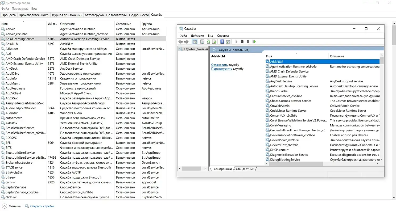This screenshot has height=211, width=396.
Task: Sort the list by Состояние column
Action: [123, 24]
